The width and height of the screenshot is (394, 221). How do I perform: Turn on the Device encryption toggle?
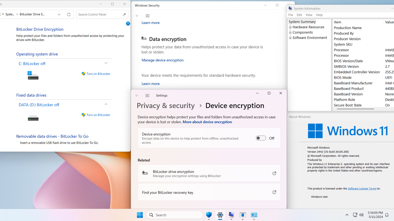[x=261, y=138]
